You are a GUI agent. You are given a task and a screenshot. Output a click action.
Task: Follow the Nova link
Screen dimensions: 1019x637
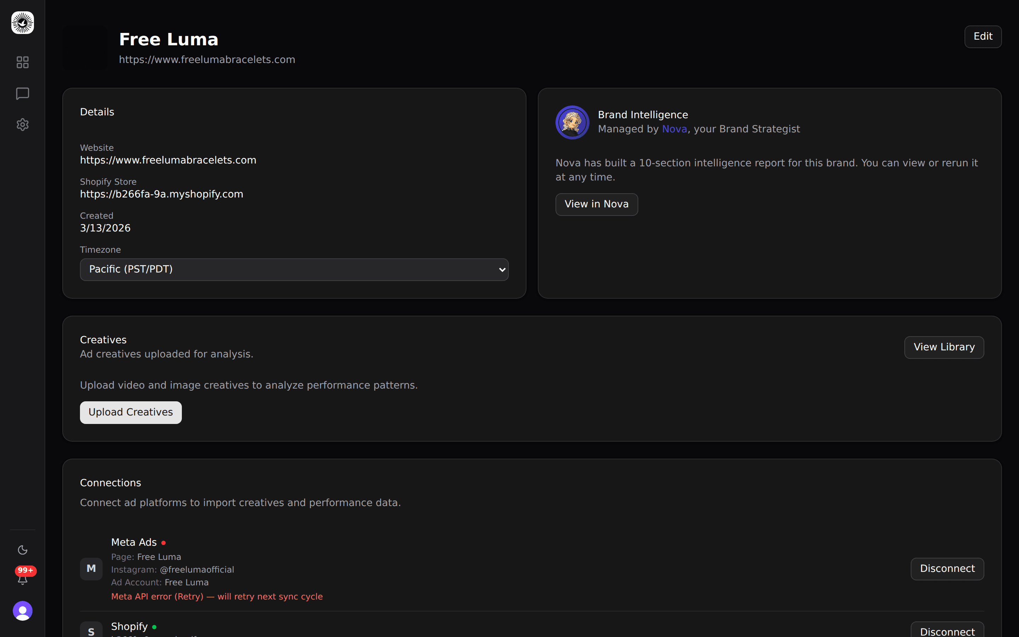pos(674,129)
